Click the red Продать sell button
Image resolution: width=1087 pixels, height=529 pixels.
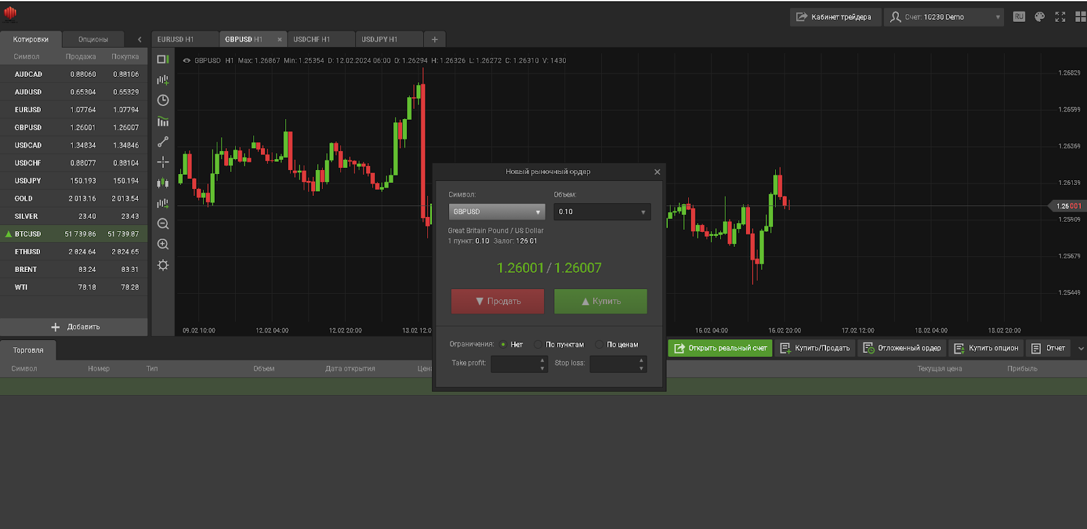(x=497, y=301)
